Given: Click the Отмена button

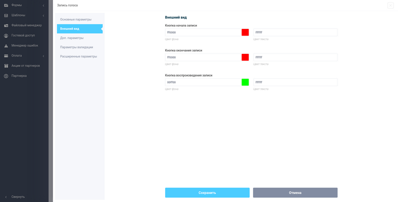Looking at the screenshot, I should point(295,192).
